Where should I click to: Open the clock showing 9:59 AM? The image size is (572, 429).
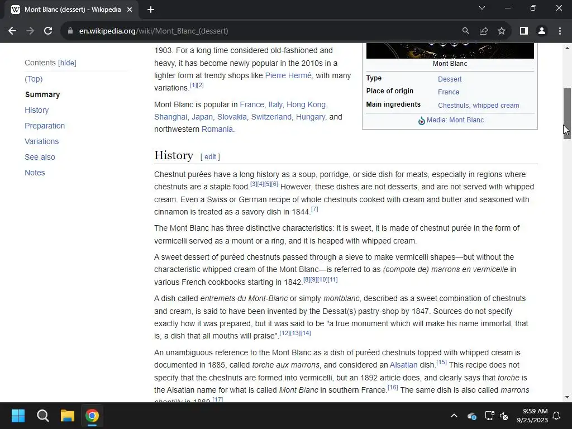click(532, 416)
